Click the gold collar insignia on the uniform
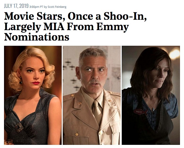The width and height of the screenshot is (184, 148). point(80,103)
